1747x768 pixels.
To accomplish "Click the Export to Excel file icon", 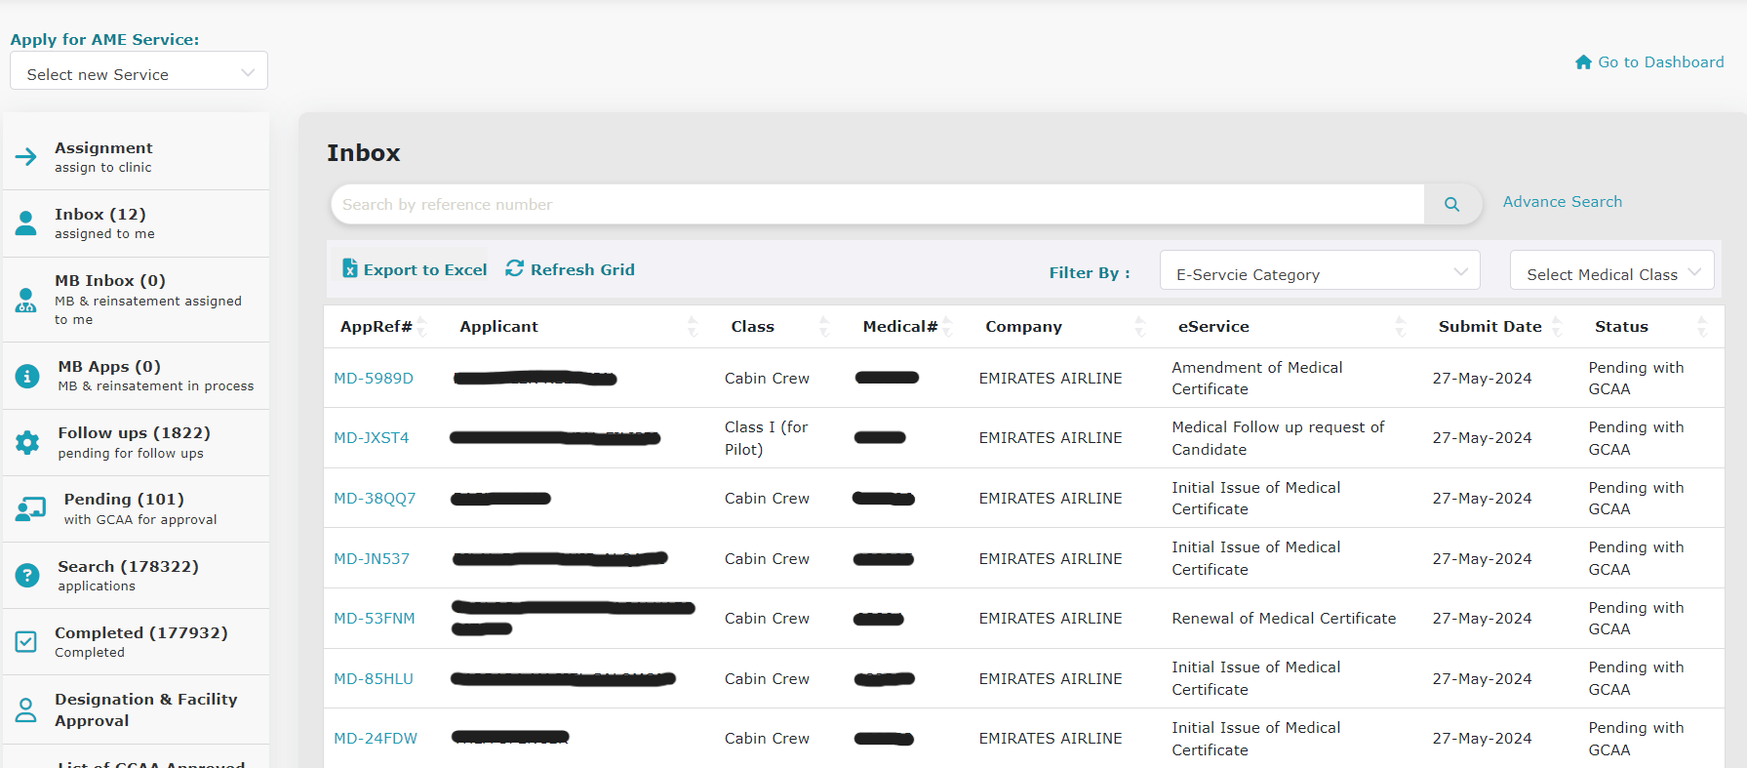I will pyautogui.click(x=349, y=269).
